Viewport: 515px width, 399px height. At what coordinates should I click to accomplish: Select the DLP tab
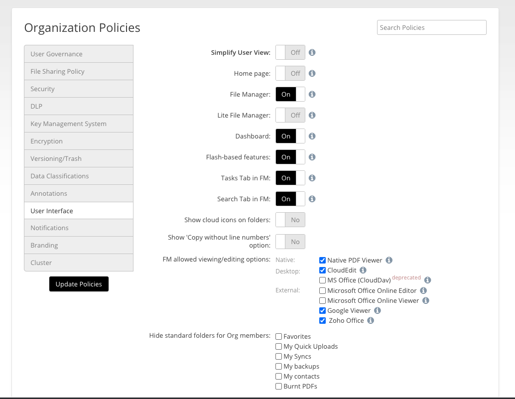point(79,106)
